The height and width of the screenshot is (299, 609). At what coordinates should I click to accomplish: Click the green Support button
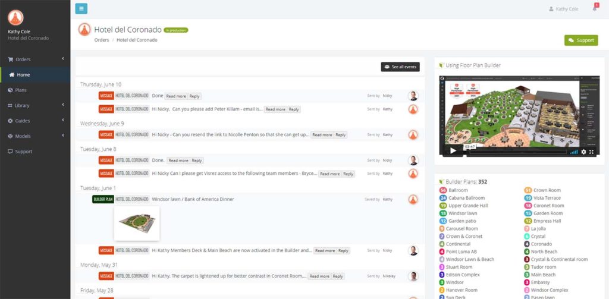point(581,40)
